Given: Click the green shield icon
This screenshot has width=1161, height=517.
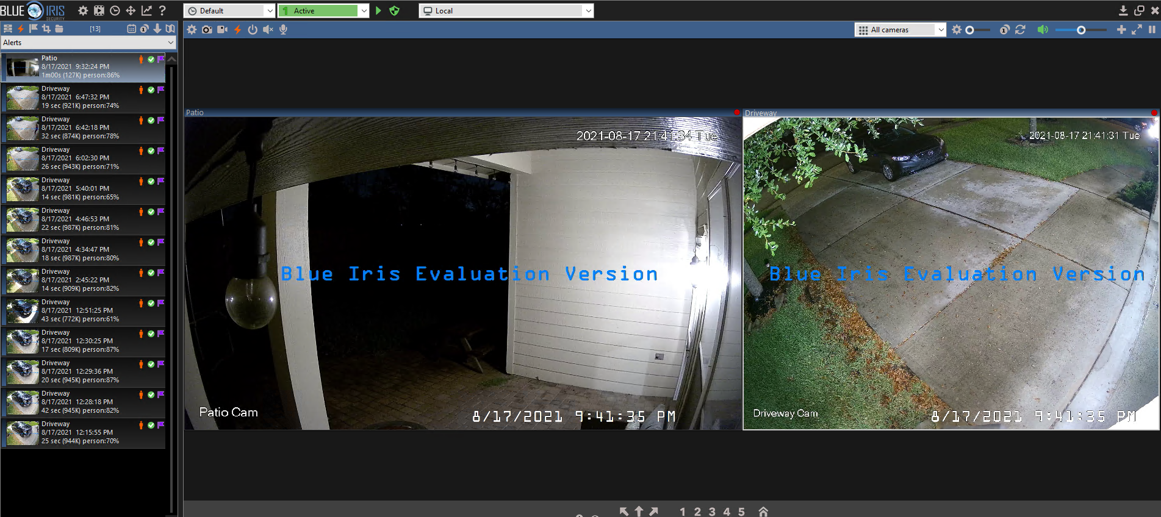Looking at the screenshot, I should coord(394,10).
